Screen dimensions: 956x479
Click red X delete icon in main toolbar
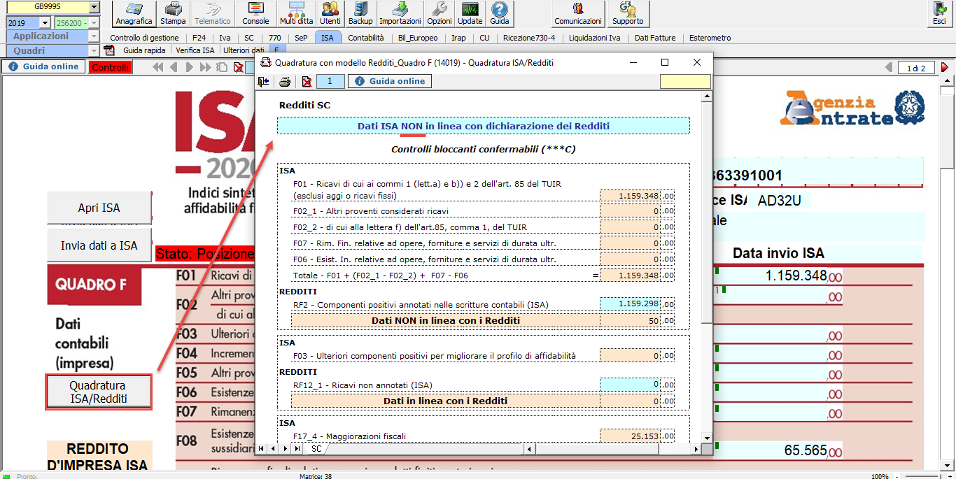(x=238, y=67)
